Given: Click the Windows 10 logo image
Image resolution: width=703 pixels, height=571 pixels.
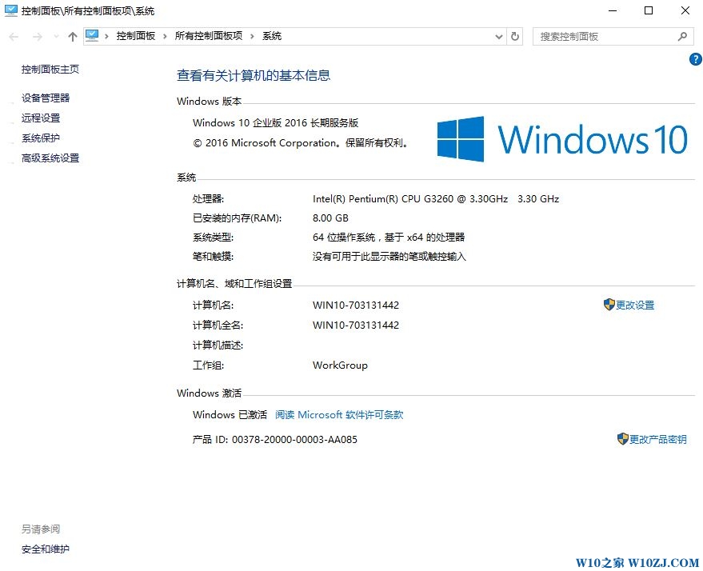Looking at the screenshot, I should pyautogui.click(x=562, y=139).
